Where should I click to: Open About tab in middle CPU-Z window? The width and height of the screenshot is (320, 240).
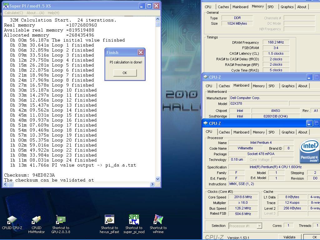[x=302, y=86]
